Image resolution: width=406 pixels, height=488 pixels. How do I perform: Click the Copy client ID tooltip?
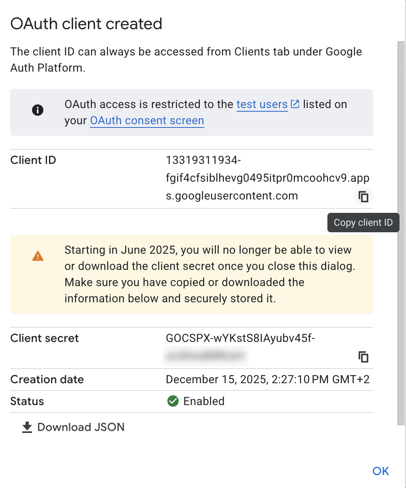pyautogui.click(x=363, y=222)
